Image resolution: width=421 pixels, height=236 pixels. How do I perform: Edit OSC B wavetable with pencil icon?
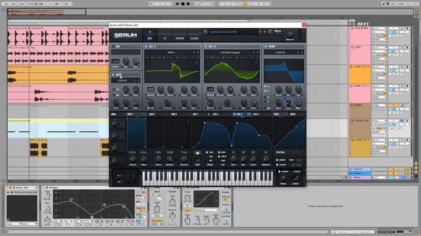tap(257, 62)
